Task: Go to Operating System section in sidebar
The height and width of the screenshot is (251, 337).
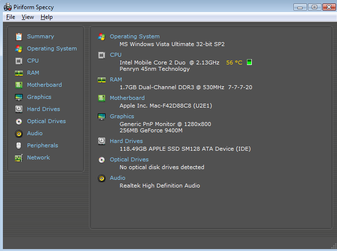Action: (52, 48)
